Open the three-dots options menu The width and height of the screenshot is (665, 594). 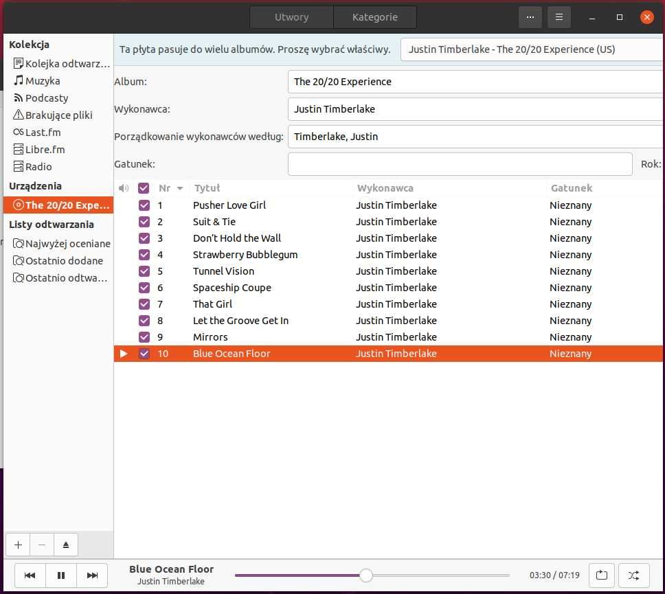530,17
